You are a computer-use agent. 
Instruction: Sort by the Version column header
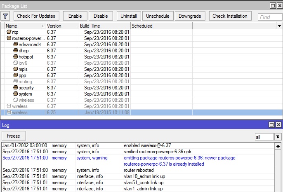click(62, 26)
